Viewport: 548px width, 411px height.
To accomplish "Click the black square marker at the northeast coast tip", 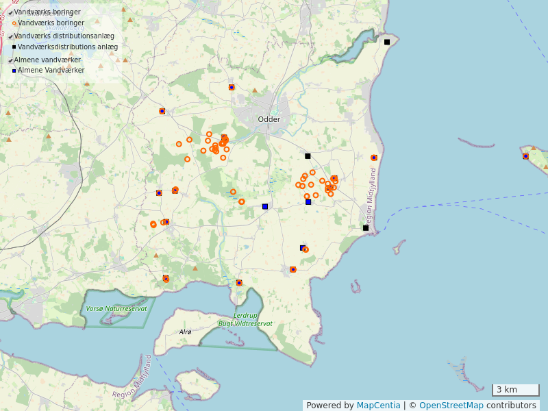I will 387,42.
